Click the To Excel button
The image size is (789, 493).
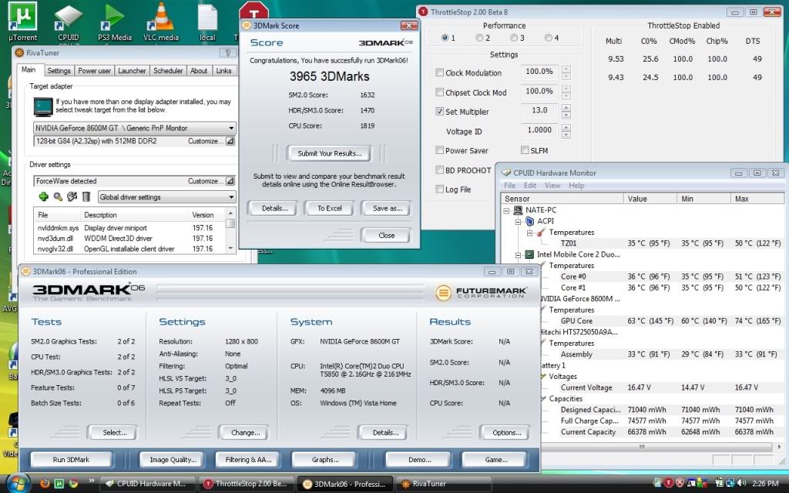tap(329, 208)
